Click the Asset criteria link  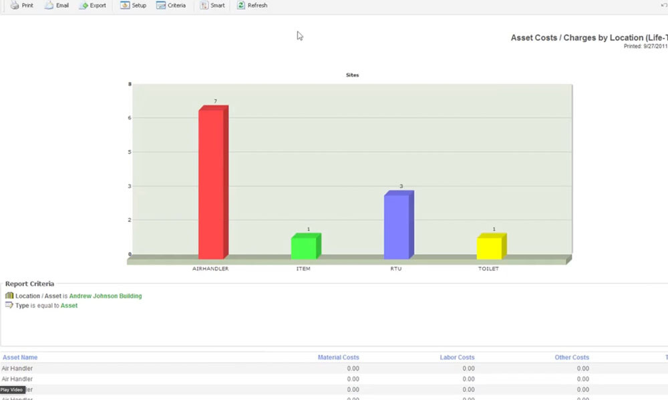pos(69,305)
